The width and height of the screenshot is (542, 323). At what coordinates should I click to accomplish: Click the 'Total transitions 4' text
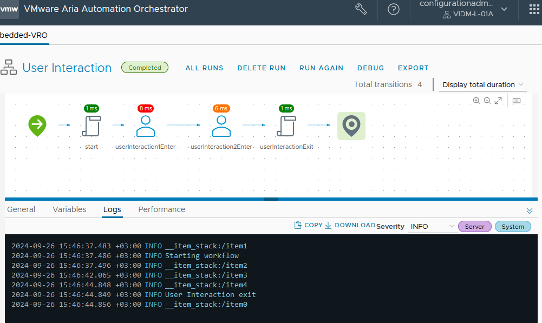388,84
